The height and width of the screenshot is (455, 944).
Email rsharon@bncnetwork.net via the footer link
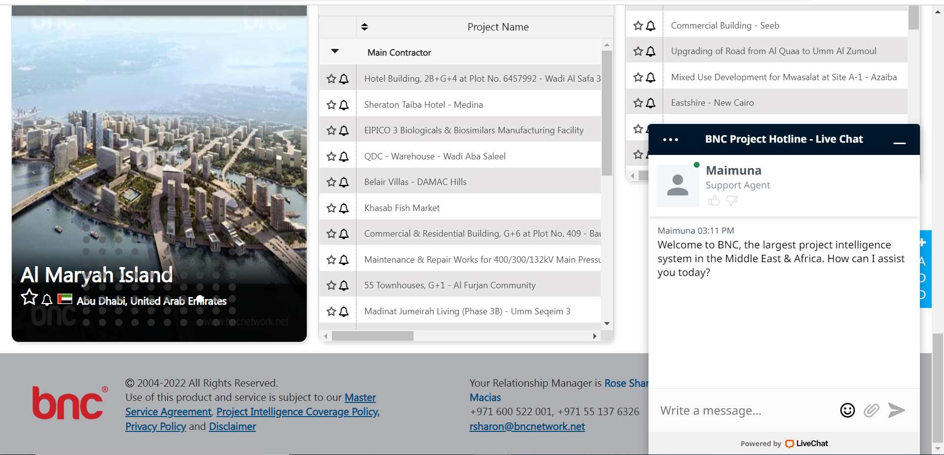[527, 426]
